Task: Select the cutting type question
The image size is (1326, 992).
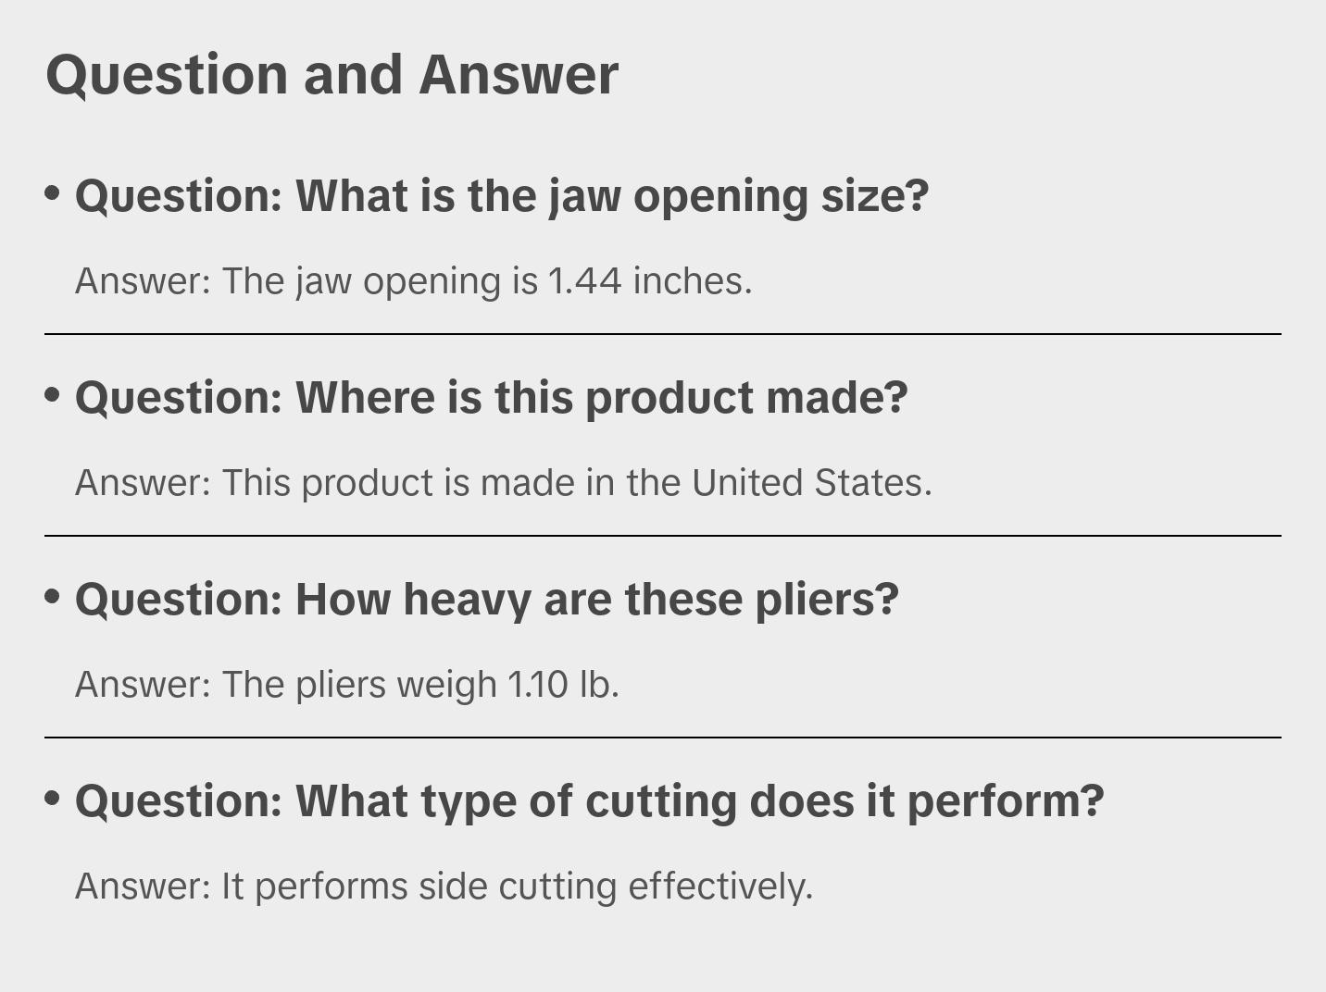Action: (x=589, y=801)
